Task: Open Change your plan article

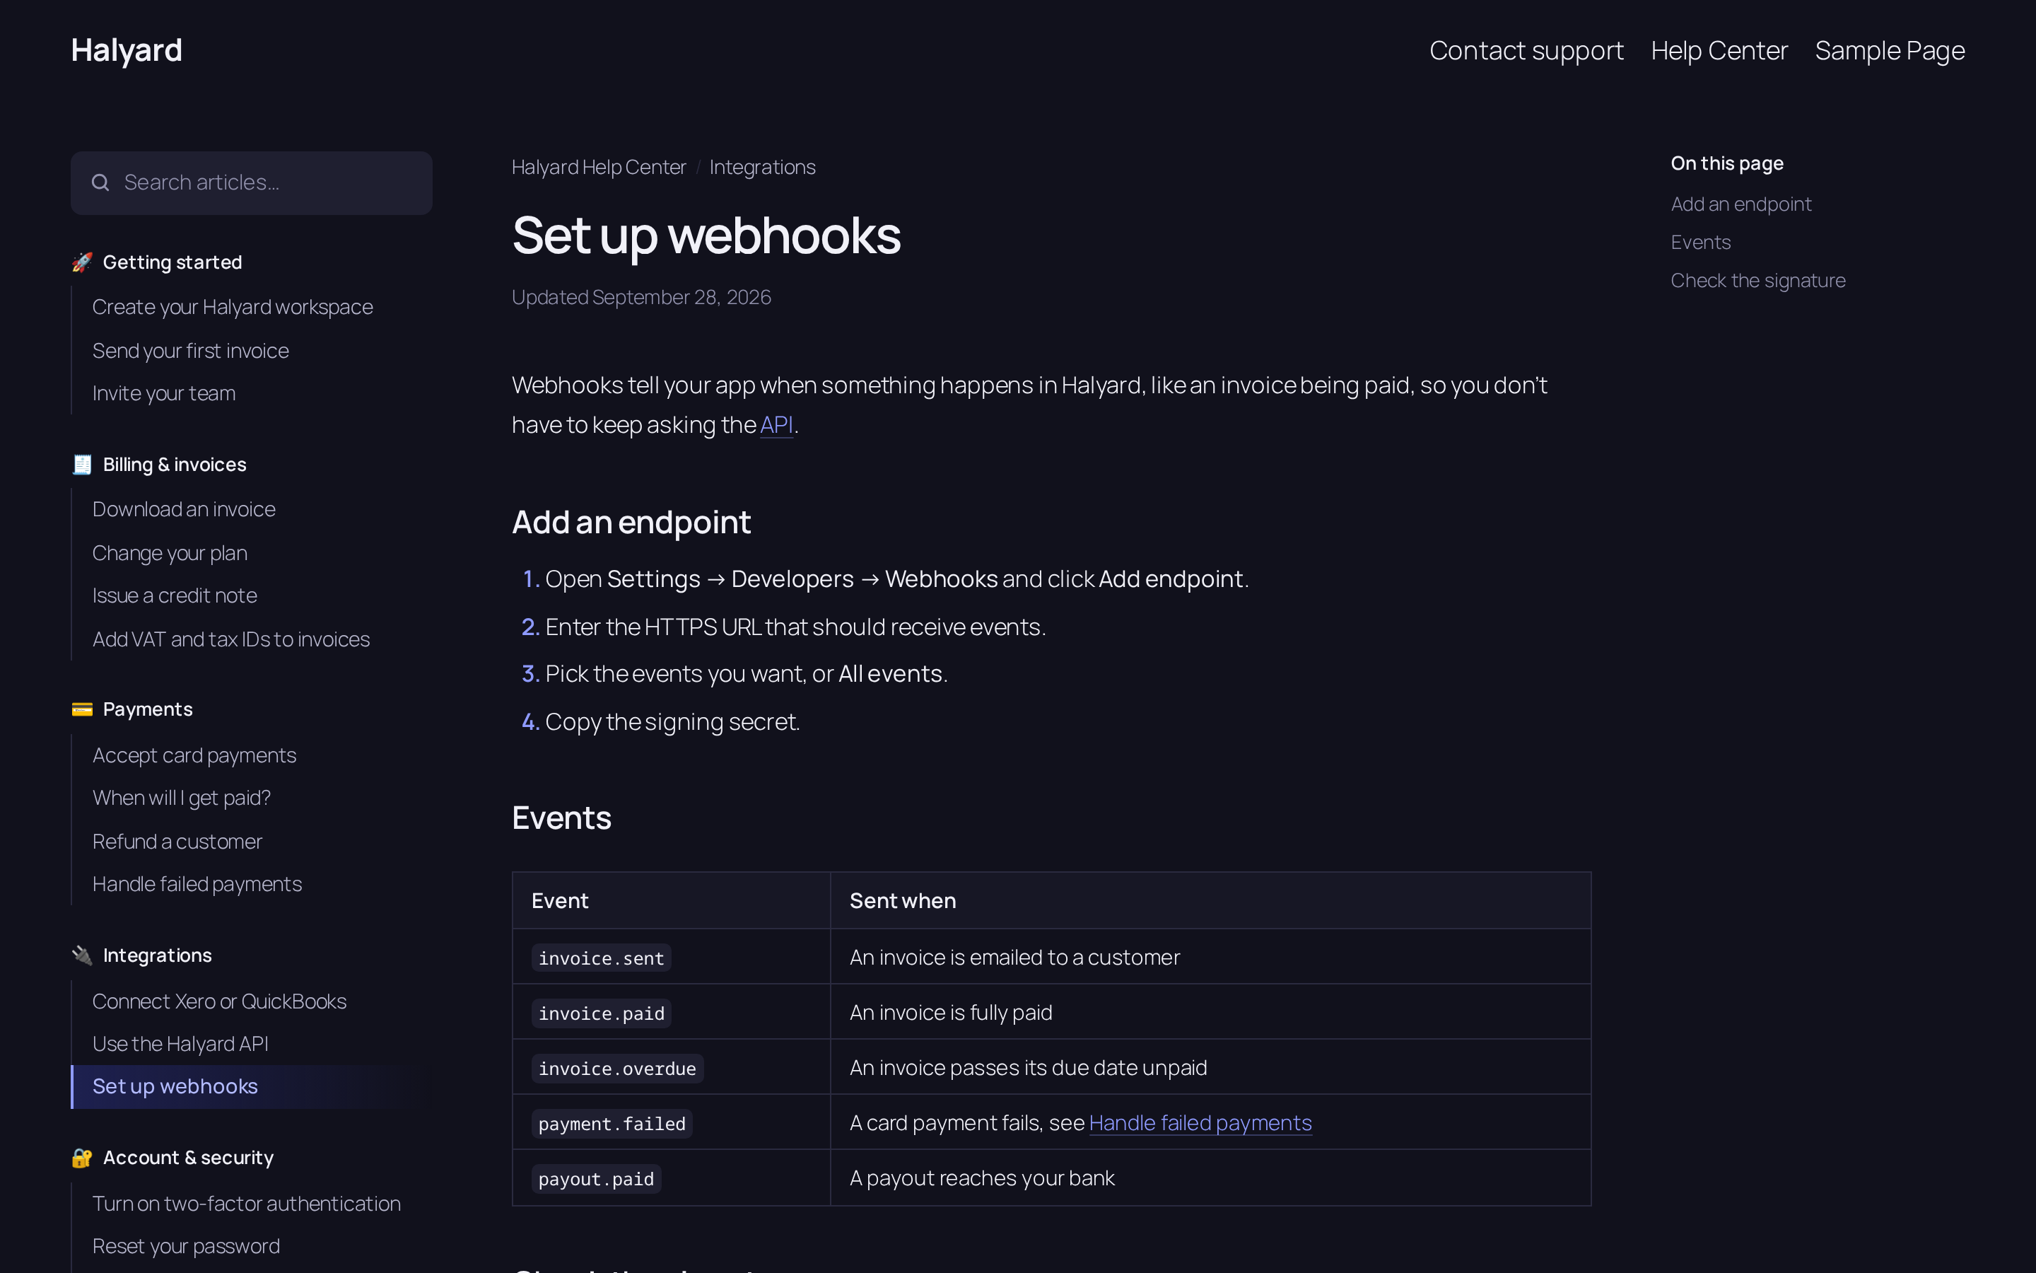Action: pos(170,553)
